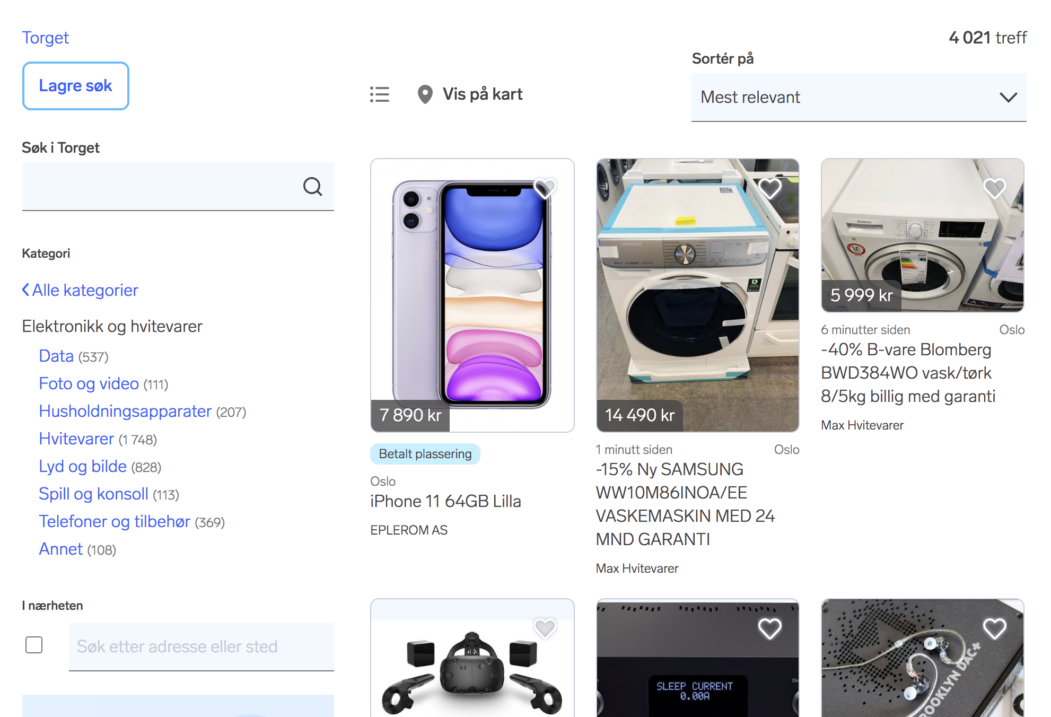Click the 7 890 kr price tag
Image resolution: width=1051 pixels, height=717 pixels.
pyautogui.click(x=410, y=415)
